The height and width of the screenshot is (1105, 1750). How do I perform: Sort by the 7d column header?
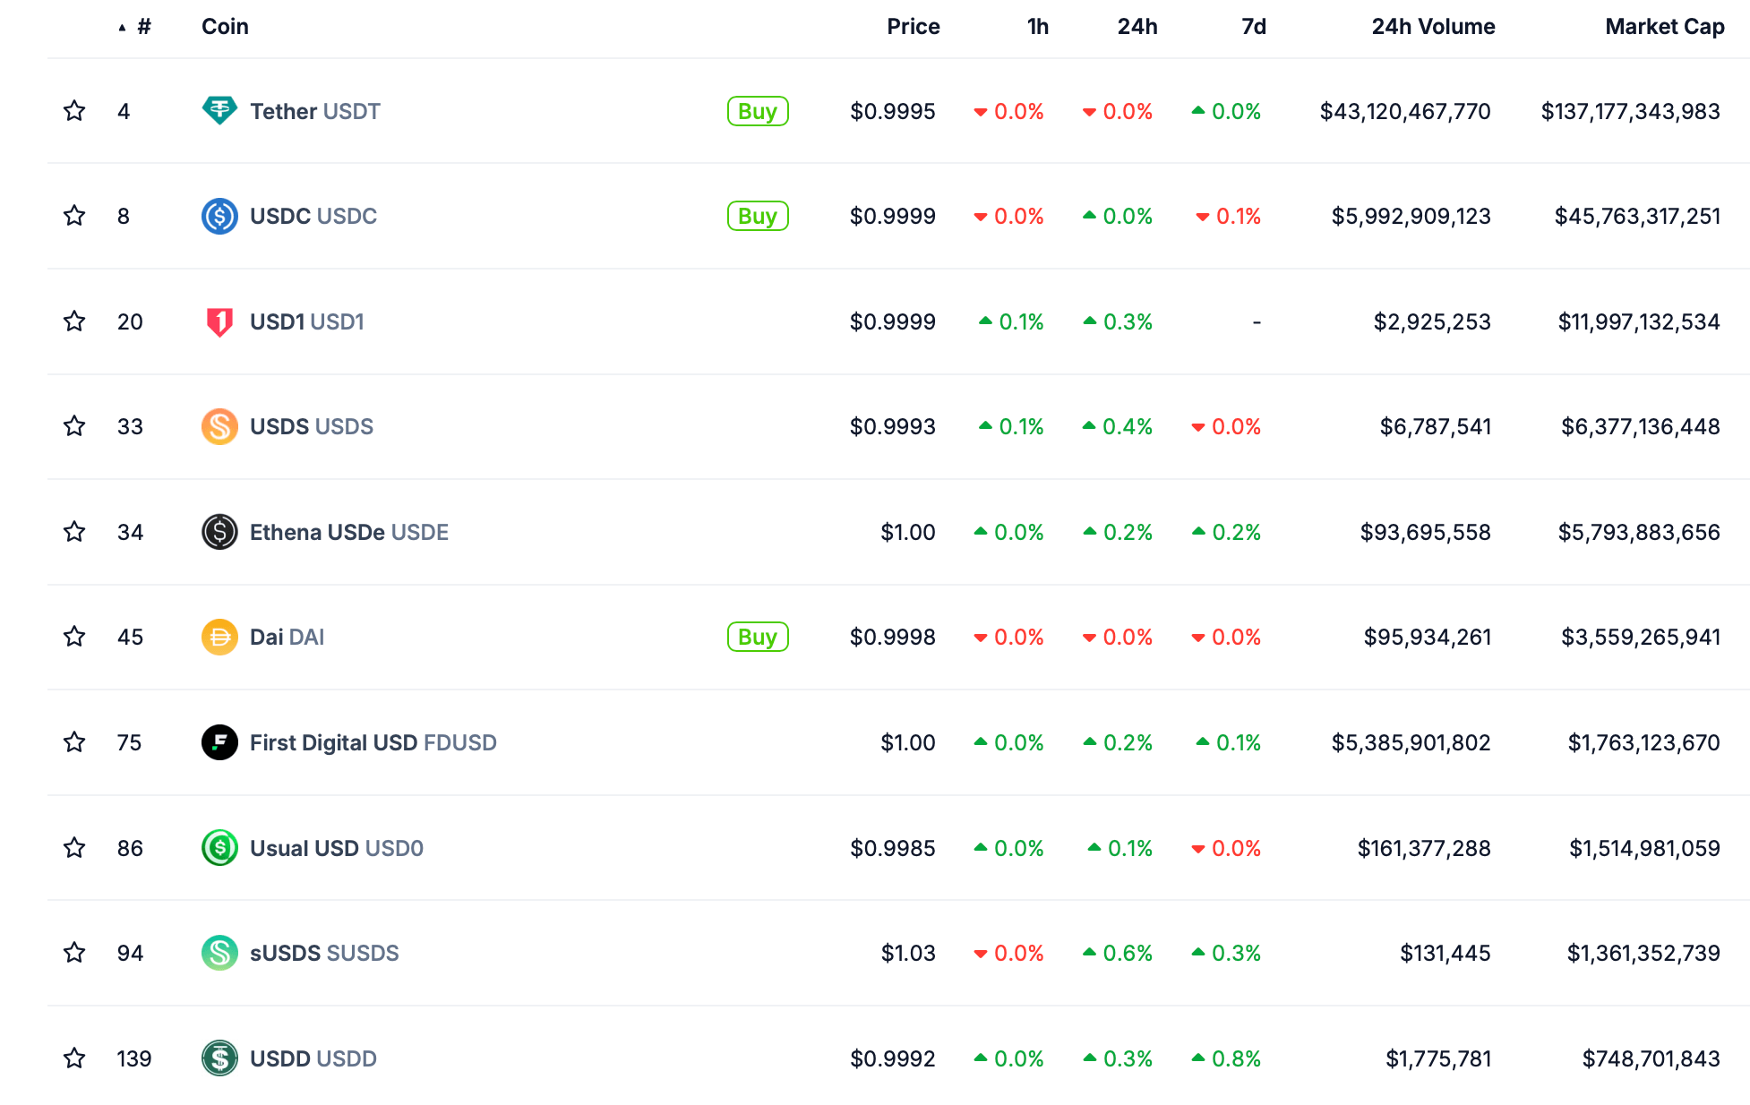coord(1253,27)
